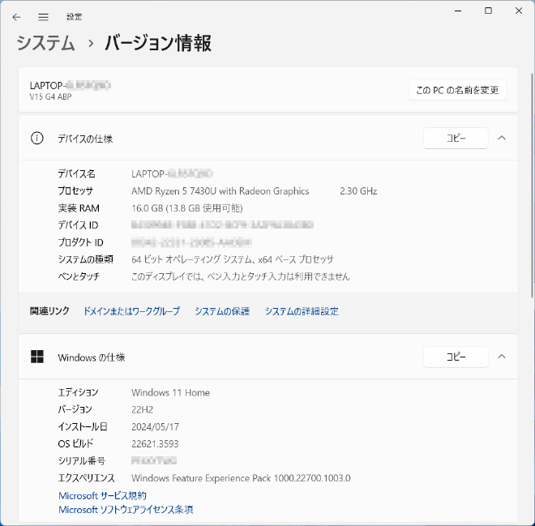Image resolution: width=535 pixels, height=526 pixels.
Task: Click the 16.0 GB RAM value
Action: 187,208
